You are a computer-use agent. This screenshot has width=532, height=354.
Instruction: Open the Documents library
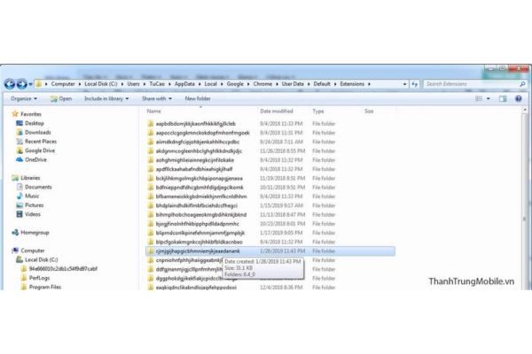tap(38, 187)
